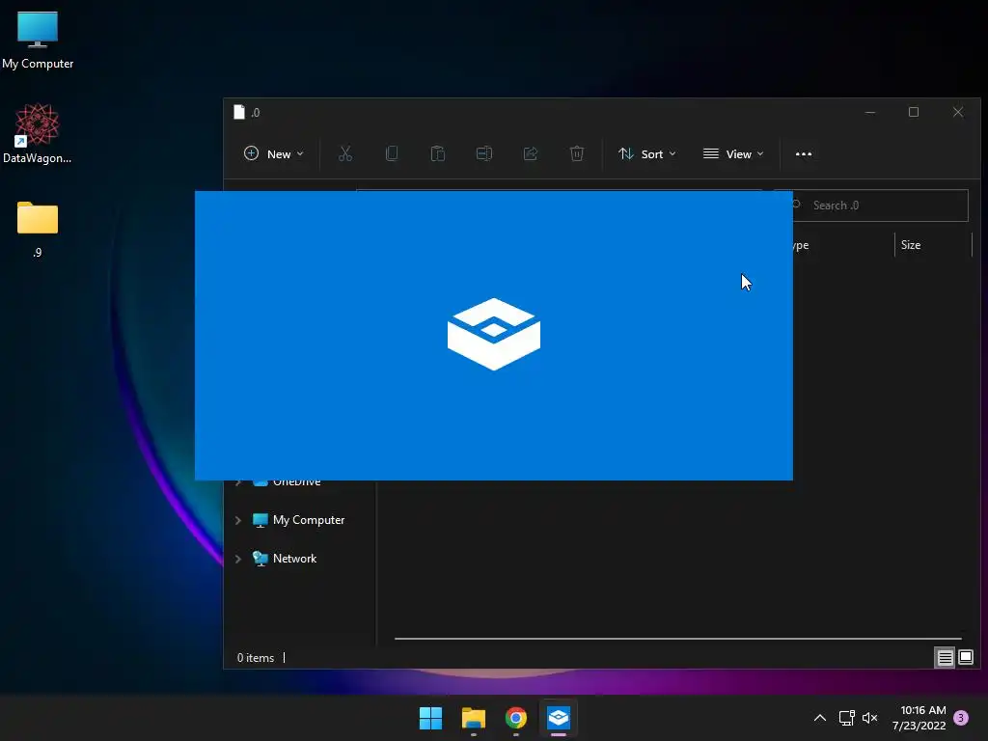Open the View dropdown menu
The width and height of the screenshot is (988, 741).
tap(733, 153)
